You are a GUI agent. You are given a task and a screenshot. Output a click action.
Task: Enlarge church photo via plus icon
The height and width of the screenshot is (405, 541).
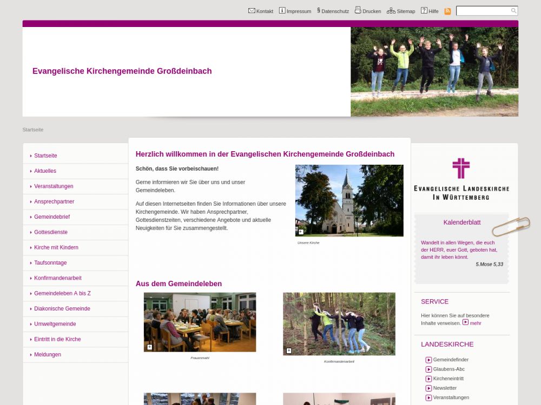click(x=301, y=232)
